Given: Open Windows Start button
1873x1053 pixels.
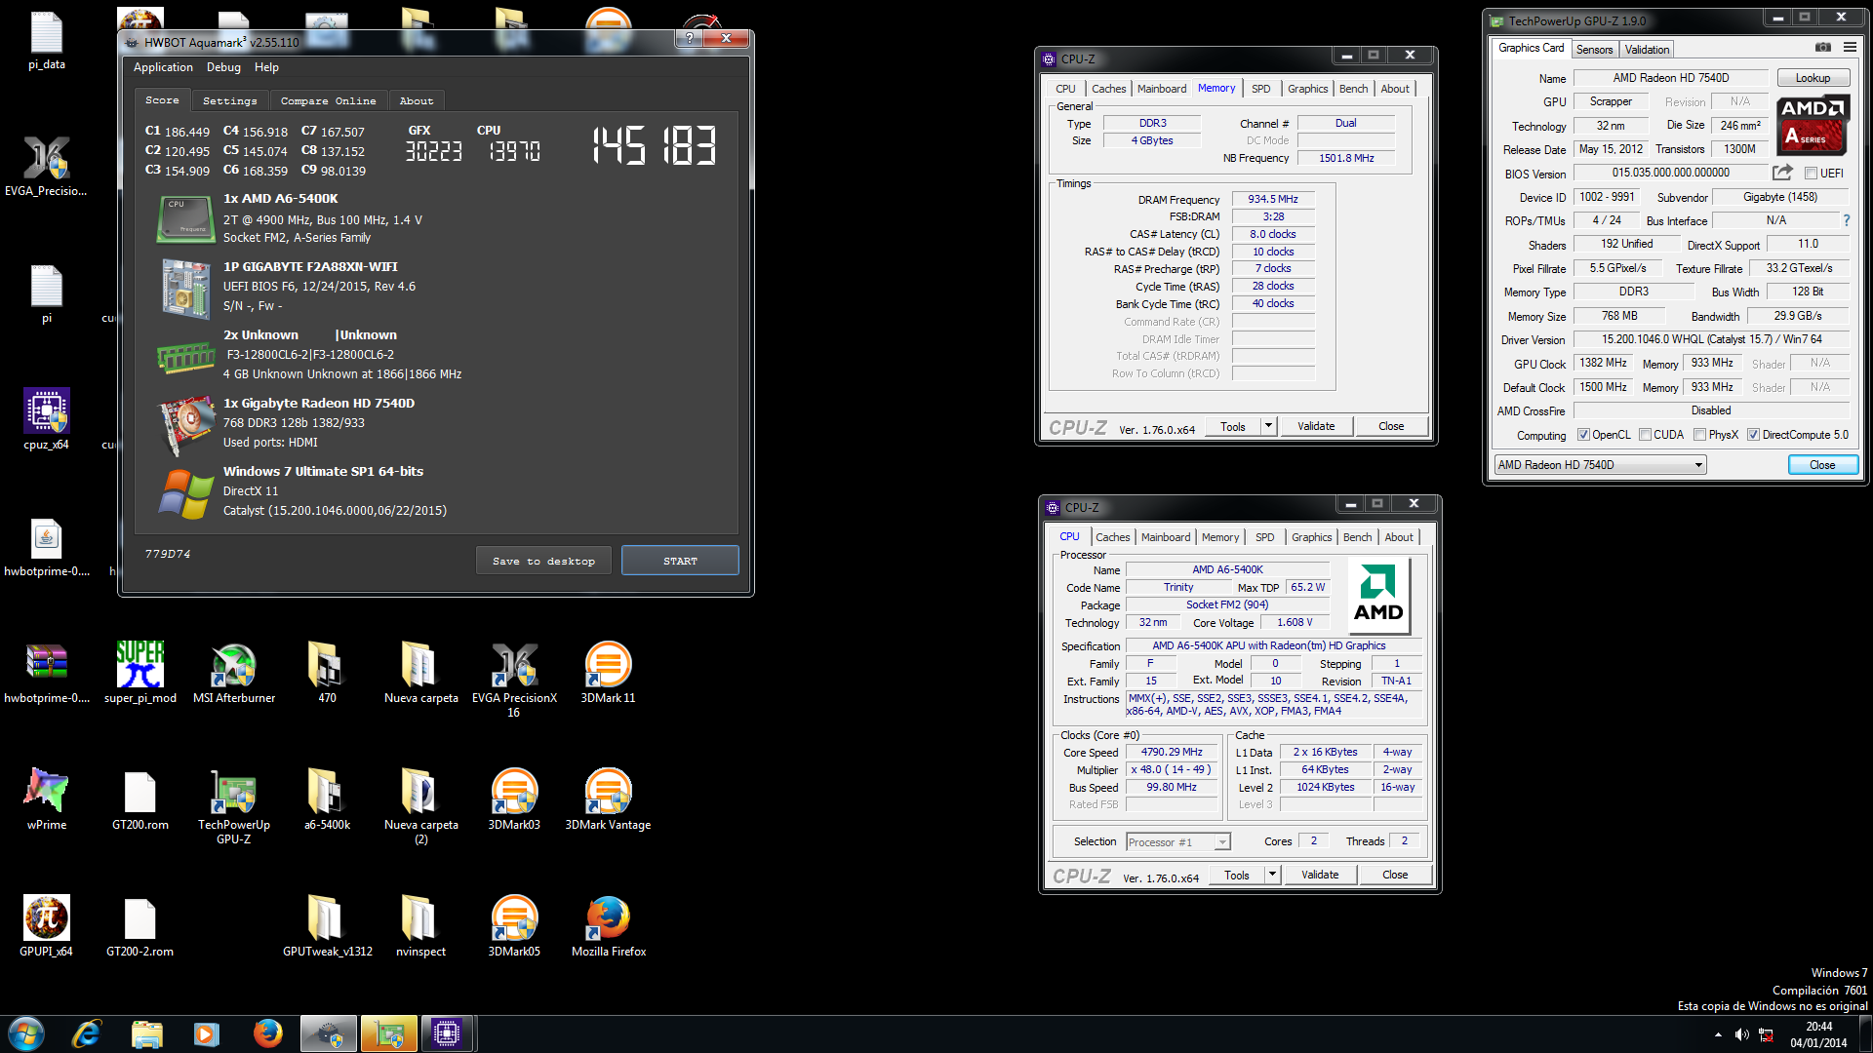Looking at the screenshot, I should 26,1033.
